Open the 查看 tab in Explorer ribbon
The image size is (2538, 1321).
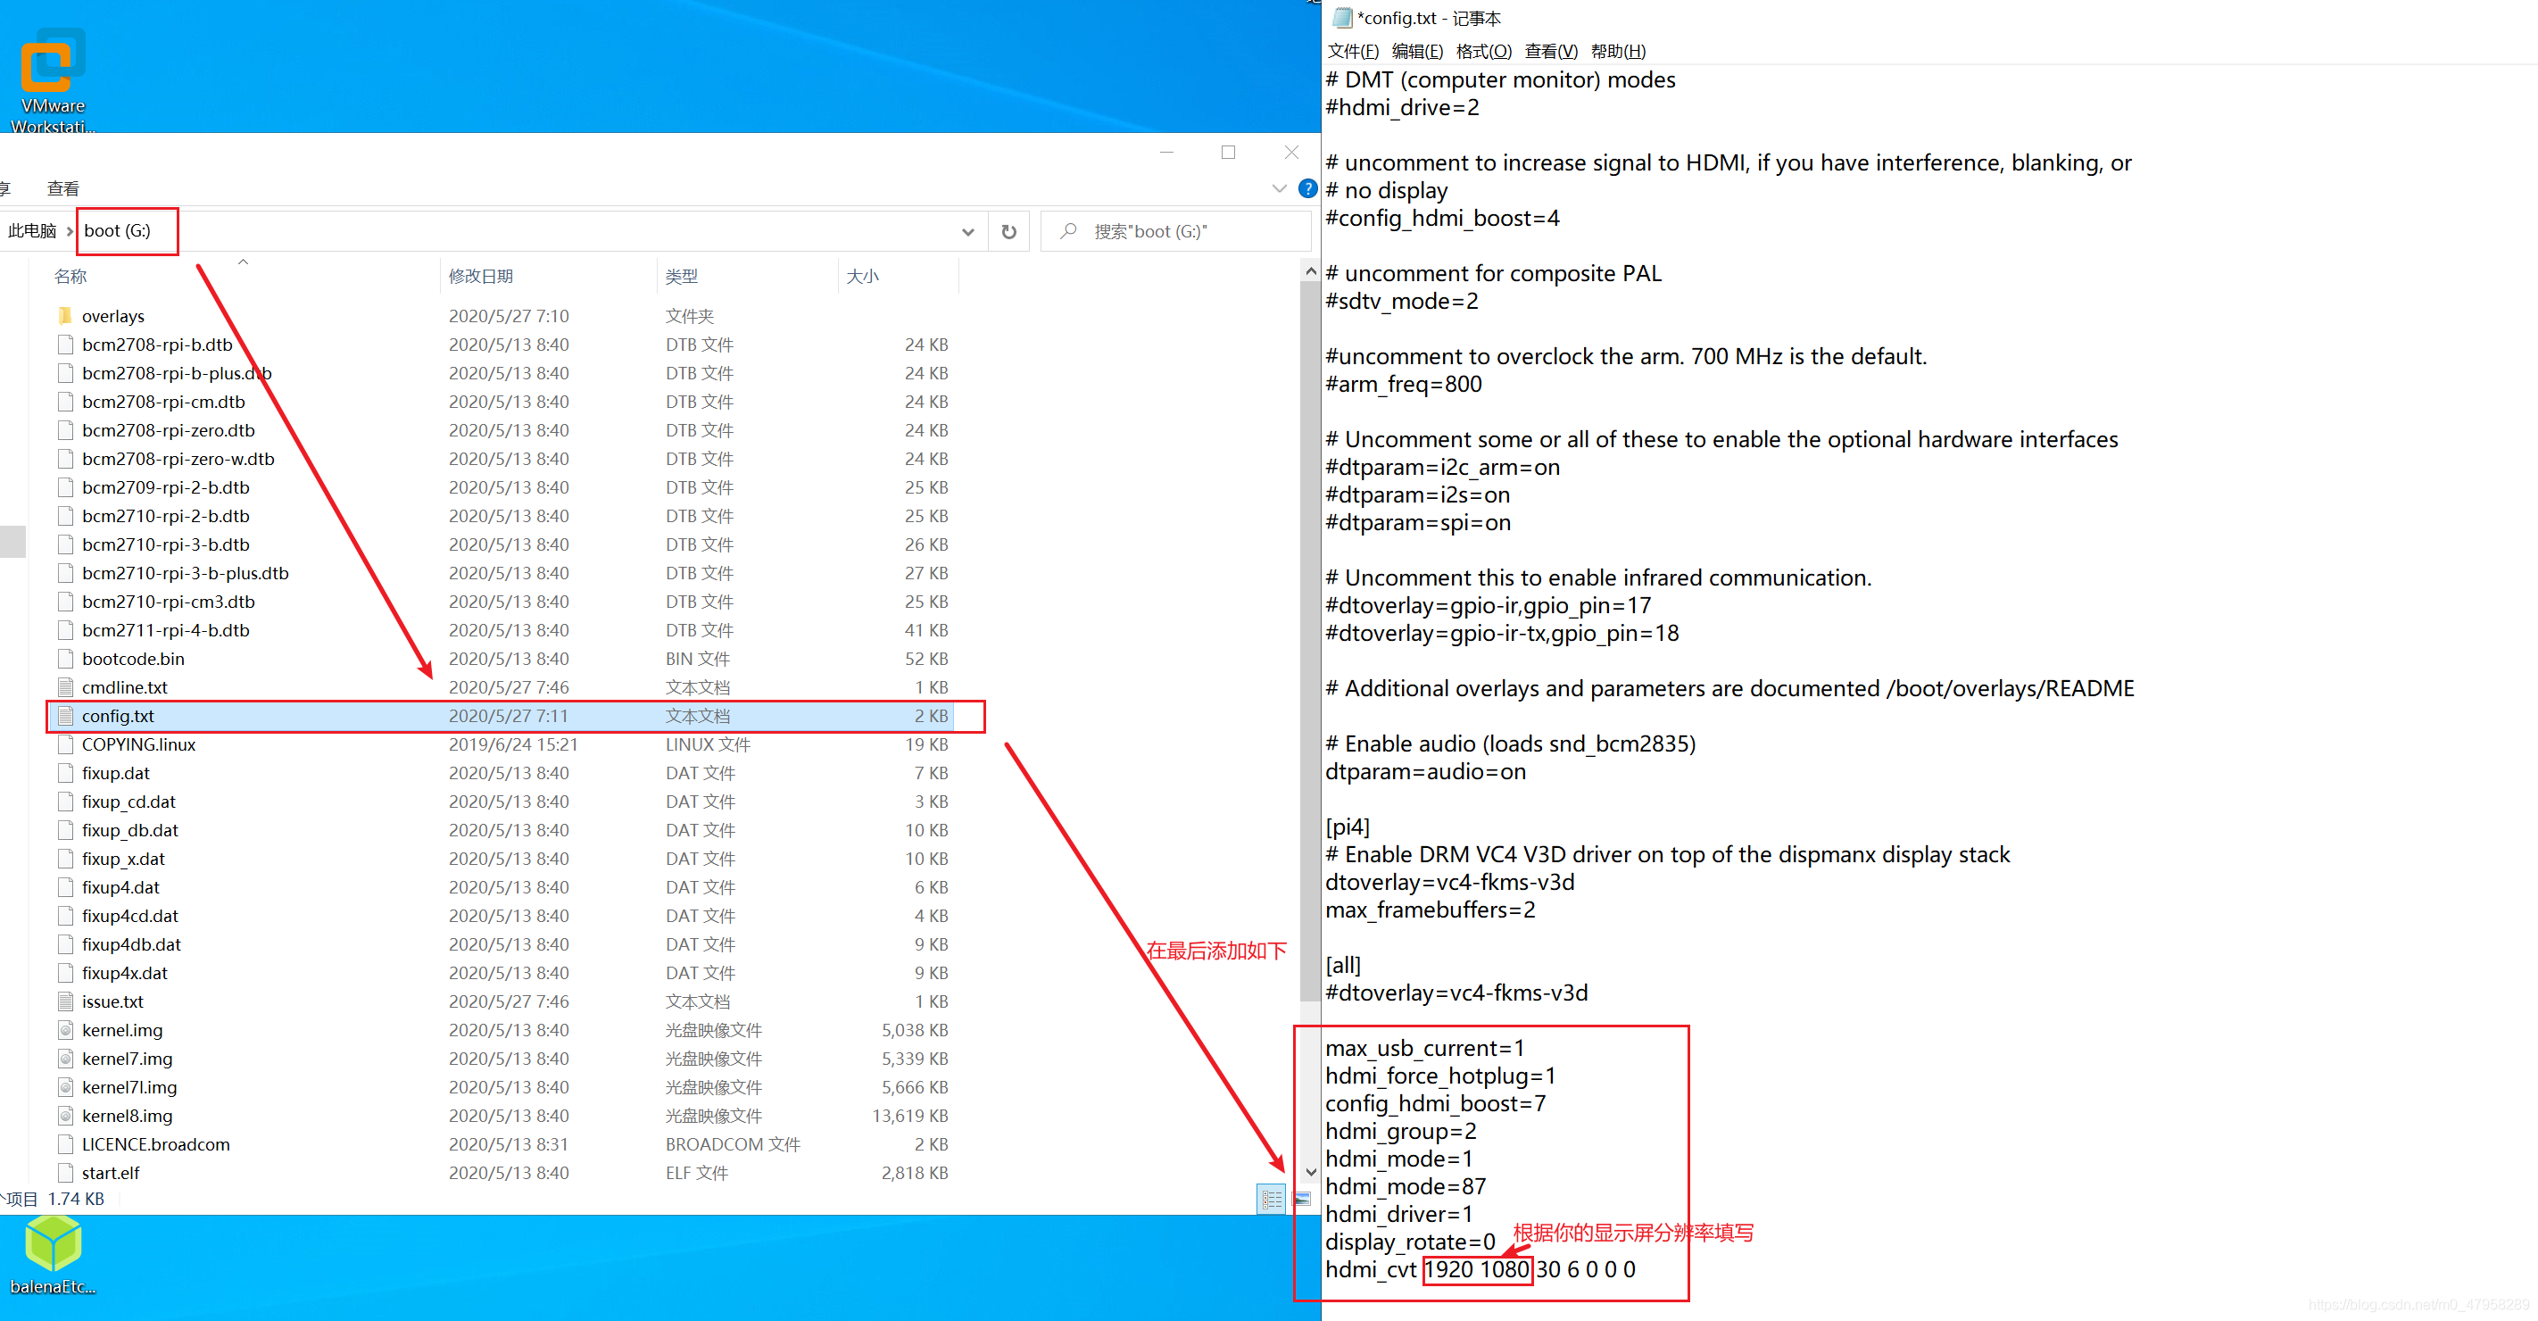pyautogui.click(x=63, y=188)
